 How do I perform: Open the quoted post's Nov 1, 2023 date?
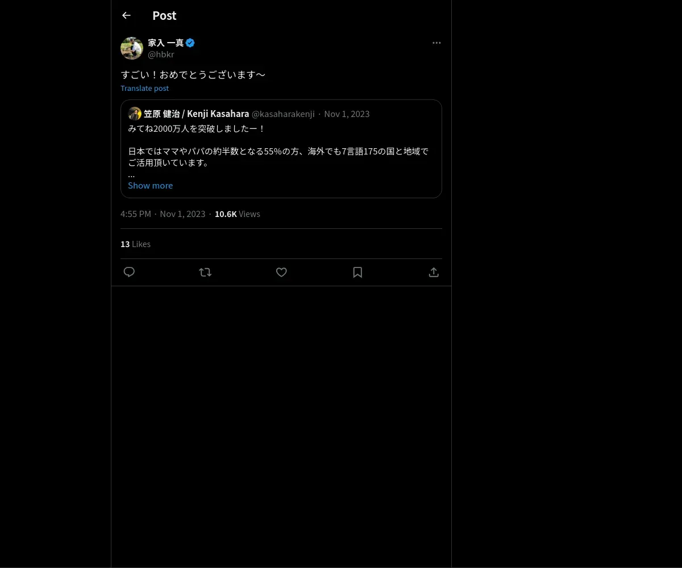pos(347,114)
